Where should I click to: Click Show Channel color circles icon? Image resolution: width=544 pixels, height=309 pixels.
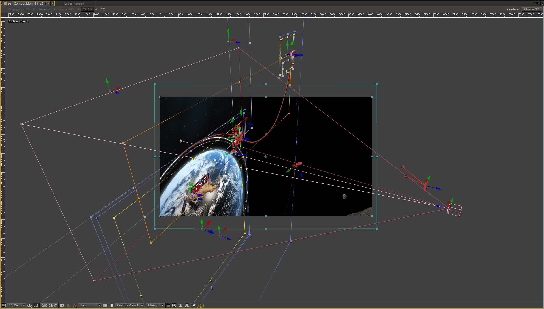point(75,305)
